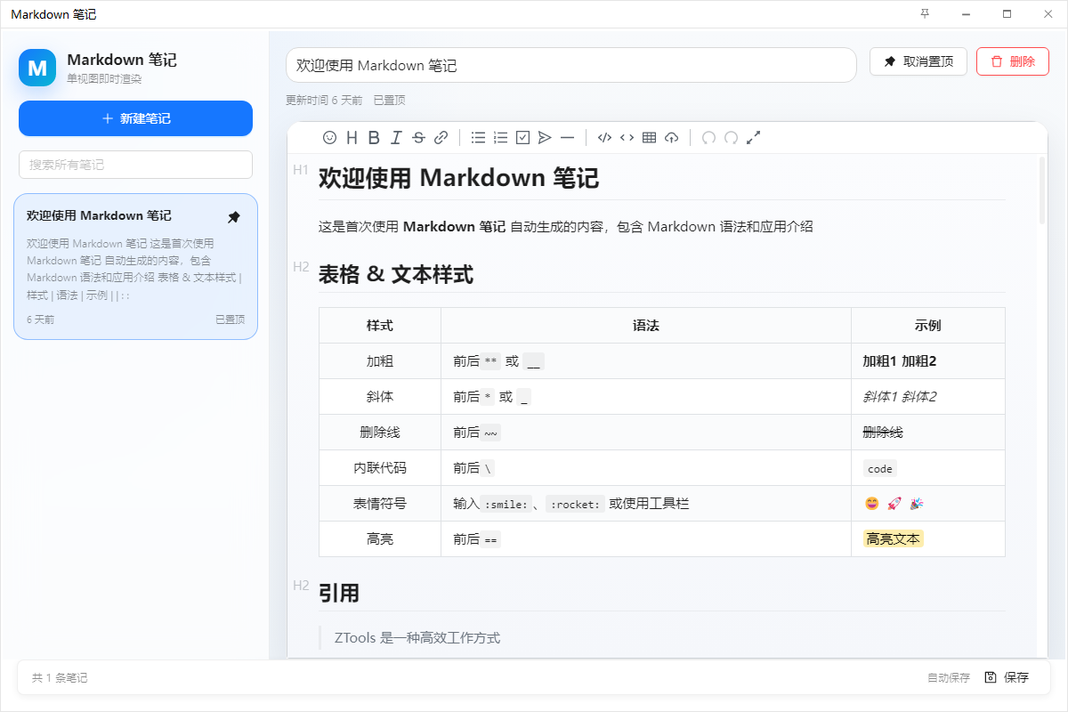Click the 引用 heading
The width and height of the screenshot is (1068, 712).
(x=339, y=593)
